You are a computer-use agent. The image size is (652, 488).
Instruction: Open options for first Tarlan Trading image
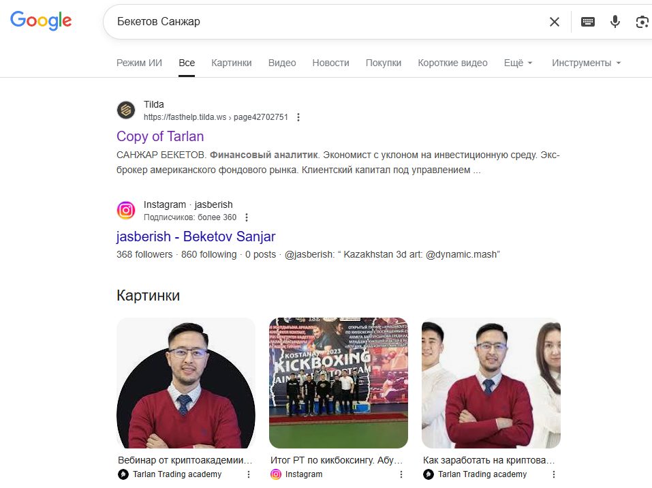click(248, 474)
